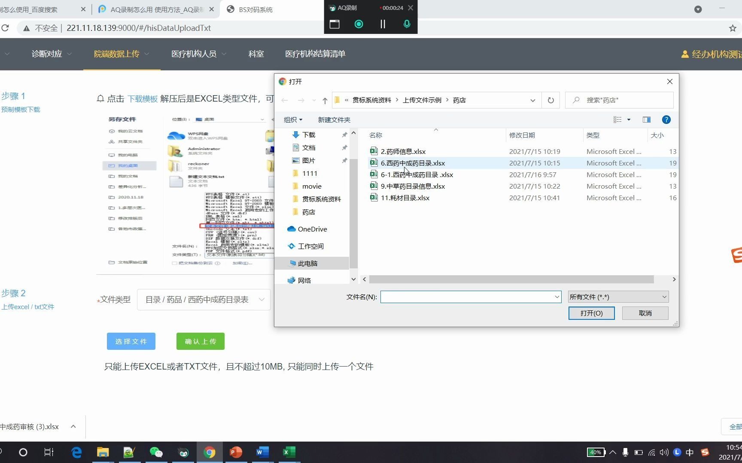Click the 下载模板 link
Screen dimensions: 742x463
143,99
